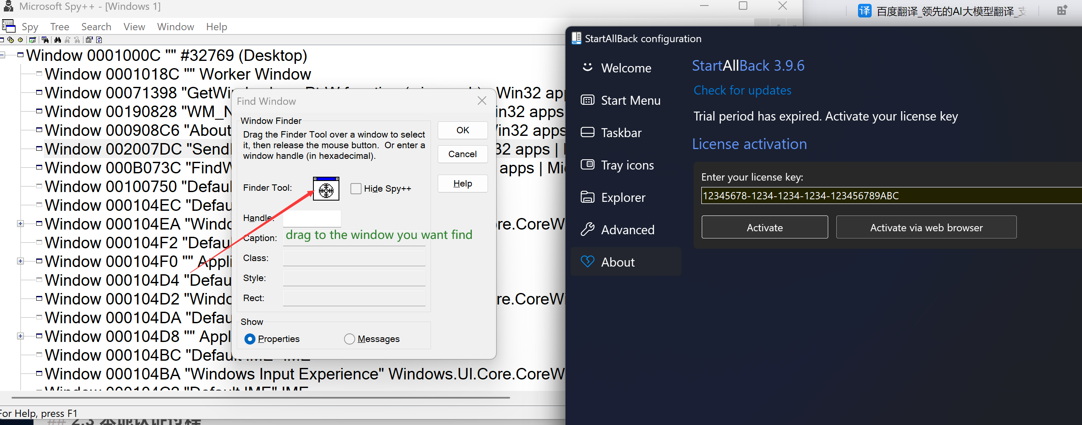The image size is (1082, 425).
Task: Click the Find Window toolbar icon
Action: (x=45, y=40)
